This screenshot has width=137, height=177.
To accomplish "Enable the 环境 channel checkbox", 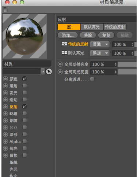I will pyautogui.click(x=24, y=114).
